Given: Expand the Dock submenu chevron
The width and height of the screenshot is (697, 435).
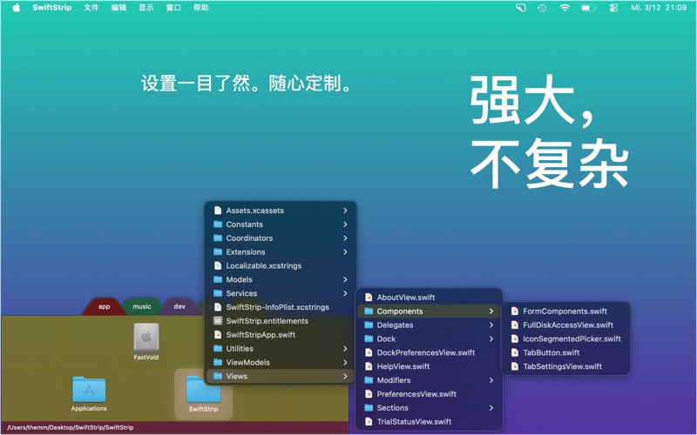Looking at the screenshot, I should (x=491, y=338).
